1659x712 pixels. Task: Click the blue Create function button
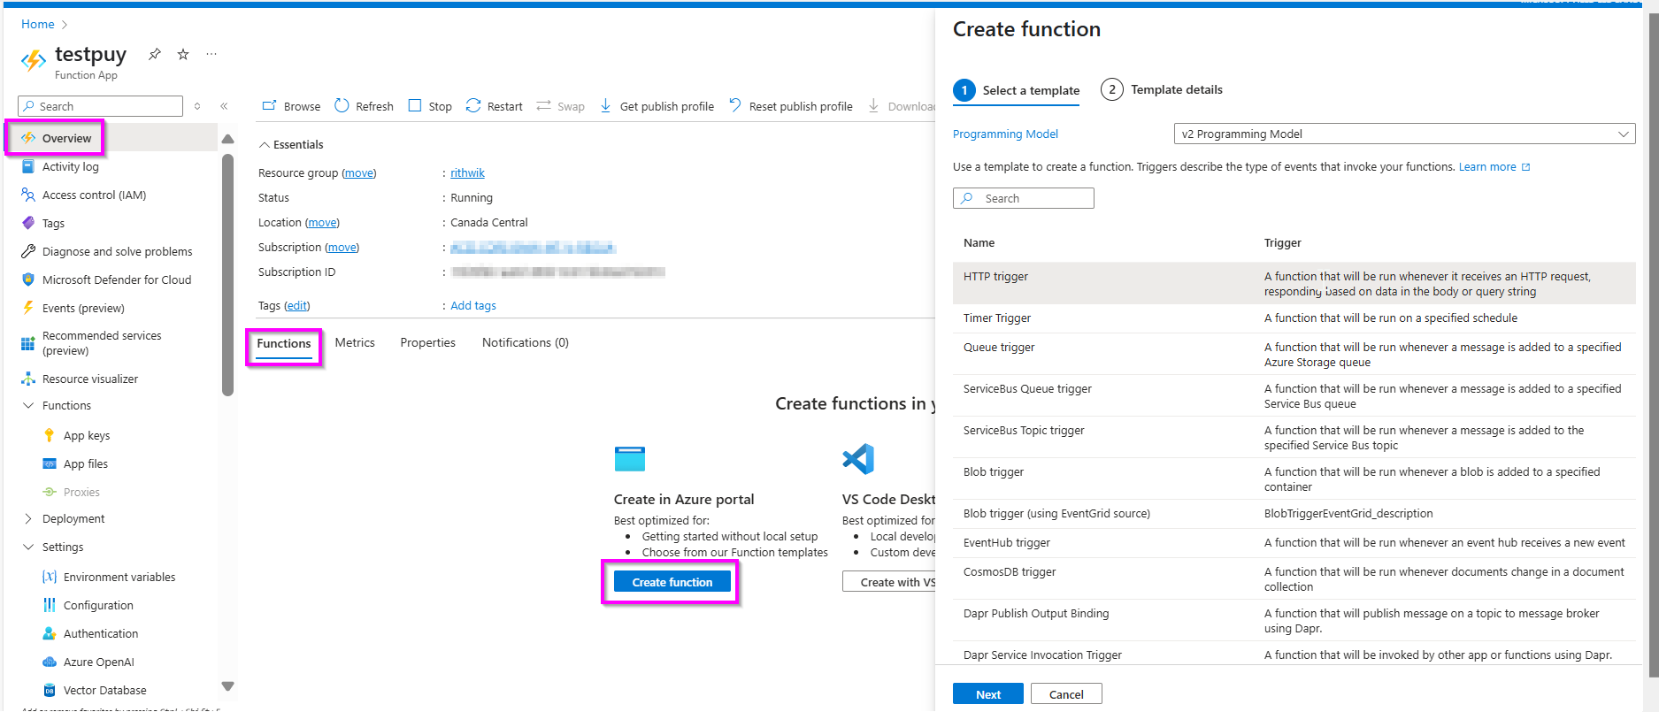tap(672, 582)
